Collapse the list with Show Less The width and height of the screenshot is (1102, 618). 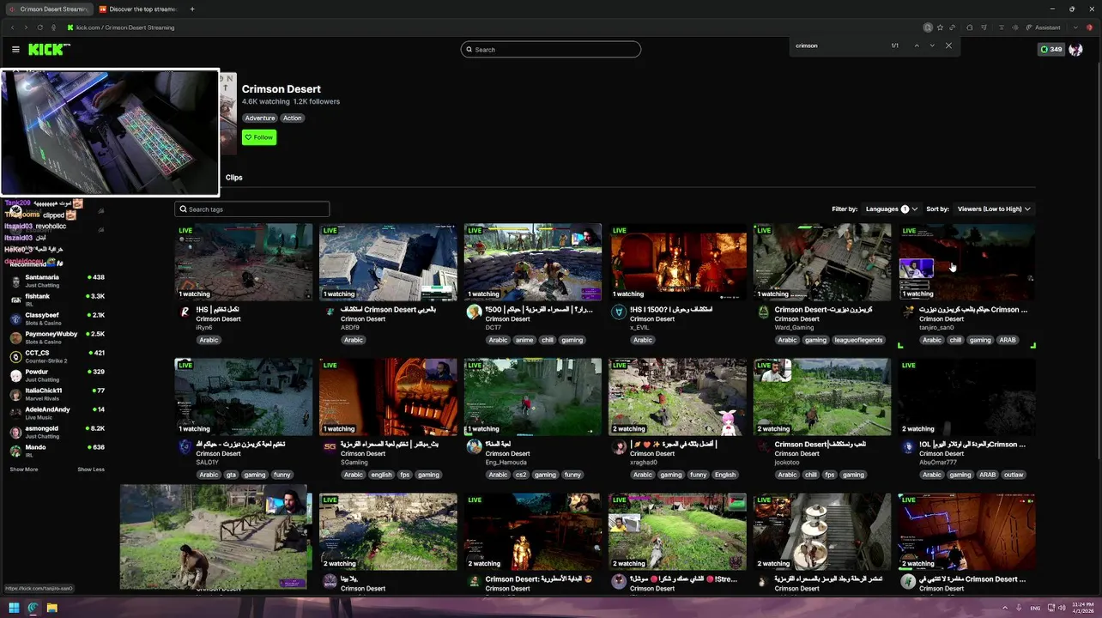(91, 470)
